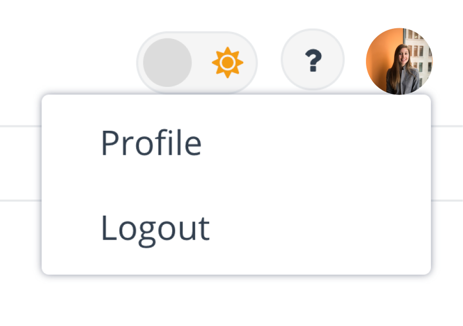Close the account dropdown via the avatar
This screenshot has width=463, height=326.
[x=400, y=59]
